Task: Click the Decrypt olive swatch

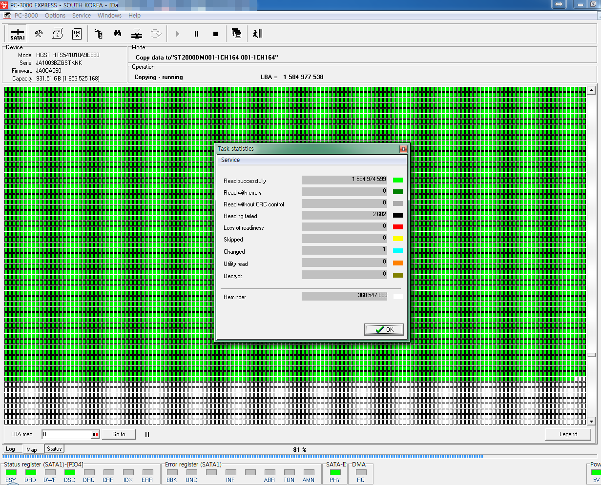Action: coord(398,275)
